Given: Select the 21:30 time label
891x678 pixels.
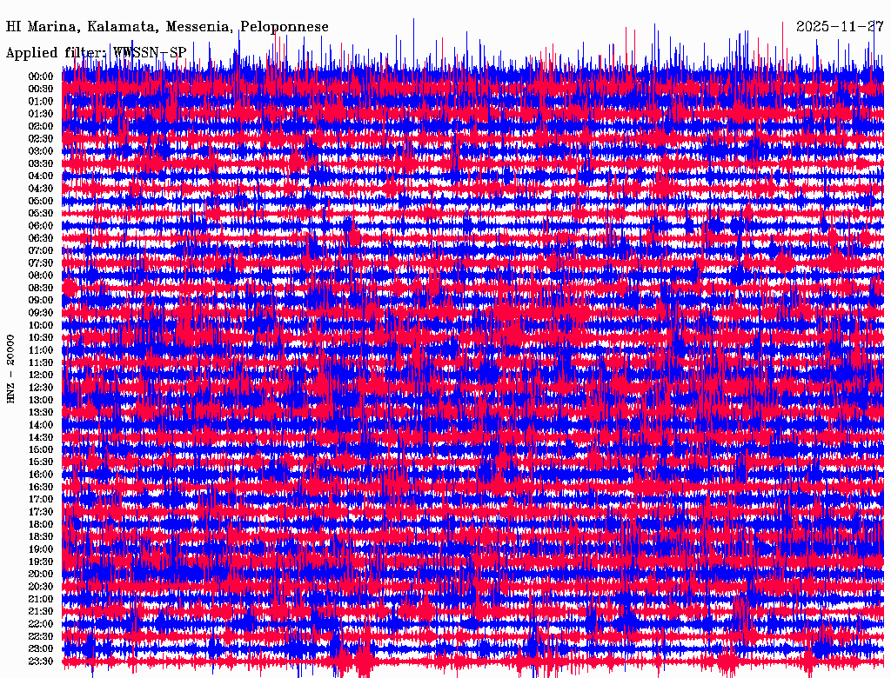Looking at the screenshot, I should (41, 612).
